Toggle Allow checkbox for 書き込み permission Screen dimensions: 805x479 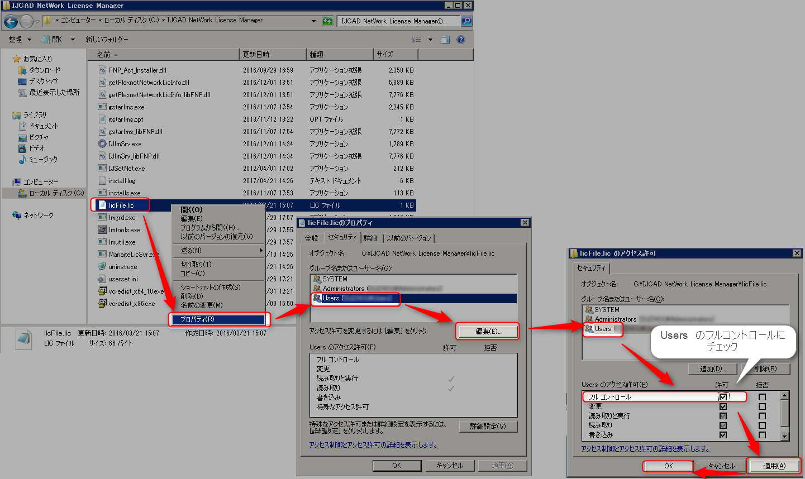pyautogui.click(x=723, y=435)
